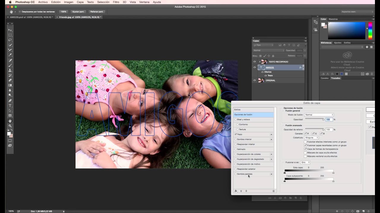Switch to the Canales tab
The image size is (380, 213).
(325, 78)
